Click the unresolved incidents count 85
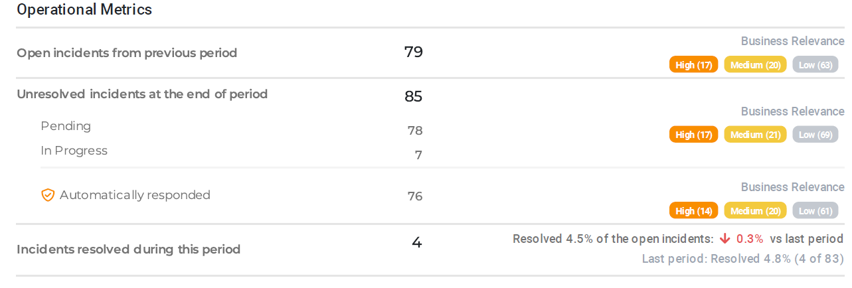The height and width of the screenshot is (288, 852). click(413, 97)
